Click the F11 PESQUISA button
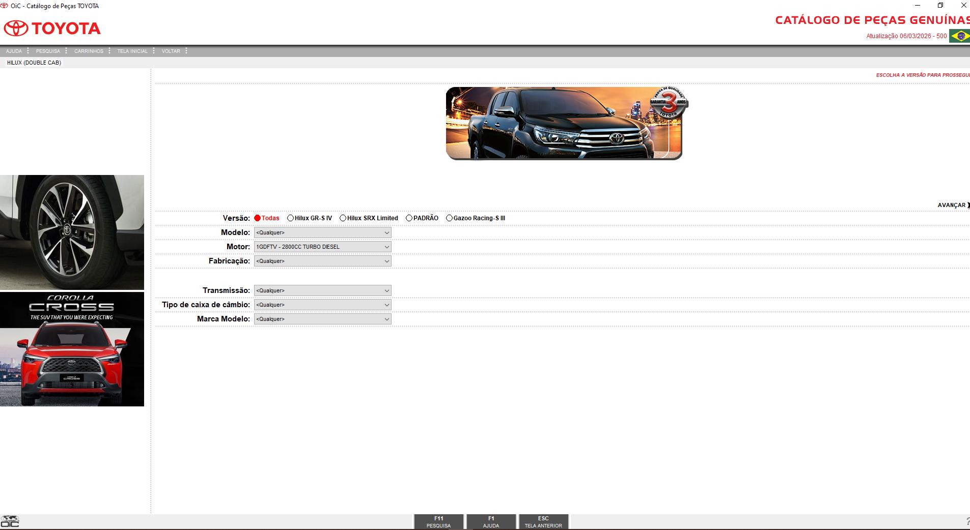 click(439, 522)
